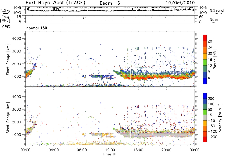Click the velocity panel 'Slant Range [km]' label
Viewport: 225px width, 156px height.
tap(8, 117)
